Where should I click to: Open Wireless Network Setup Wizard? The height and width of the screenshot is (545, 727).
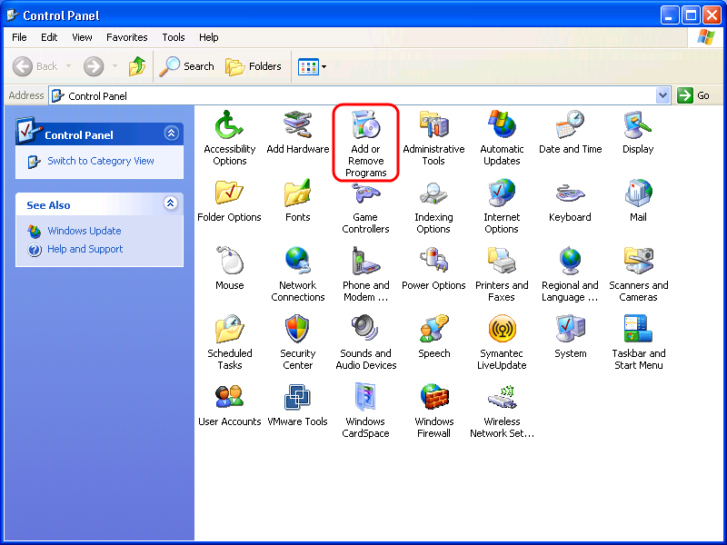click(x=503, y=411)
